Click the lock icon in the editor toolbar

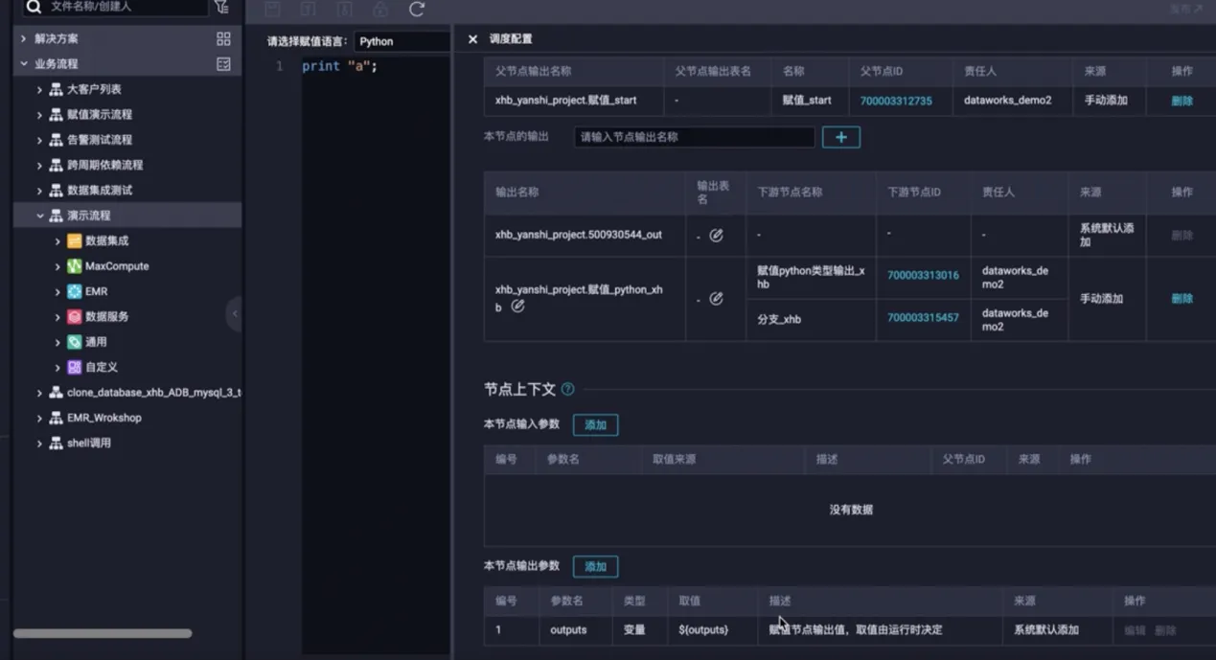(380, 9)
